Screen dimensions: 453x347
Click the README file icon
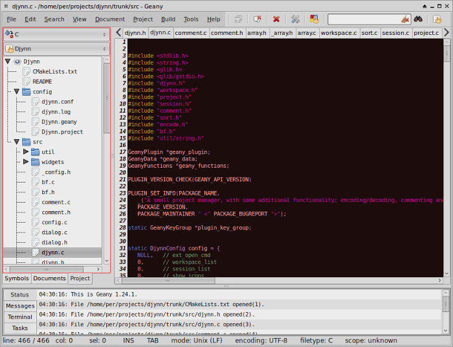[27, 82]
